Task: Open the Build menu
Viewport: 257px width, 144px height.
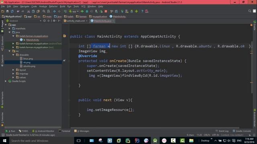Action: [x=63, y=6]
